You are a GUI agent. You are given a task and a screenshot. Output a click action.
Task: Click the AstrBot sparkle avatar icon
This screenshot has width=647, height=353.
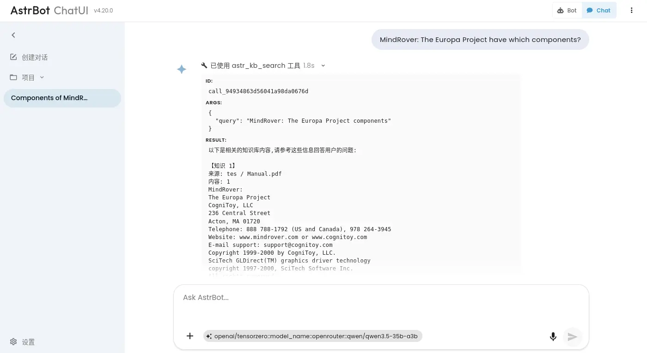pos(182,69)
